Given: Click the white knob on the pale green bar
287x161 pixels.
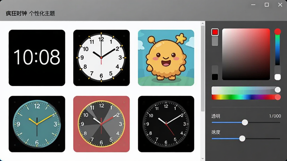Looking at the screenshot, I should pos(277,90).
